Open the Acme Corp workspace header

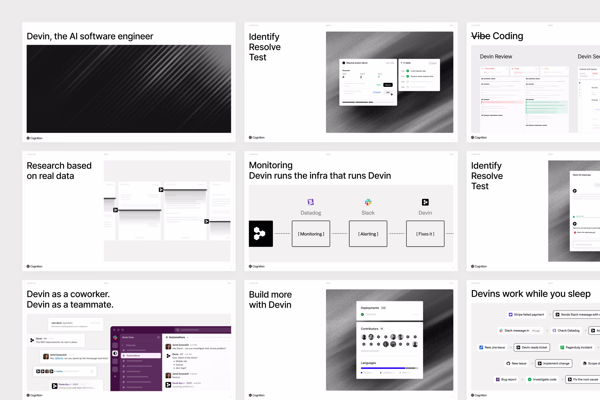tap(141, 337)
